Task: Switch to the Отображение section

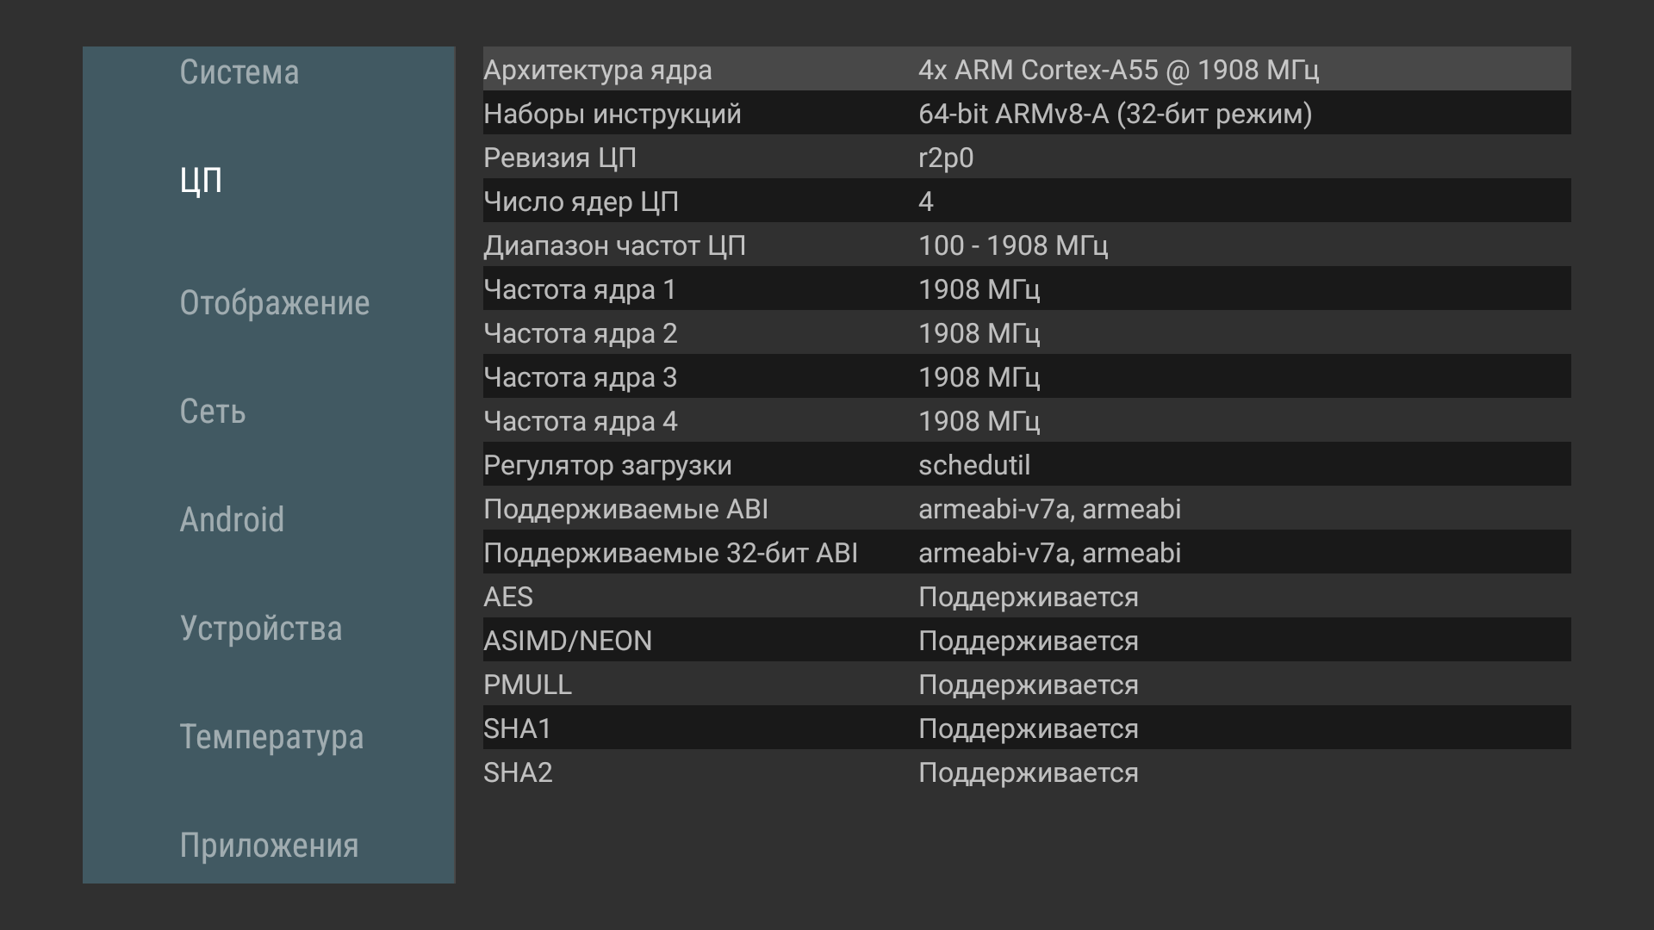Action: click(274, 303)
